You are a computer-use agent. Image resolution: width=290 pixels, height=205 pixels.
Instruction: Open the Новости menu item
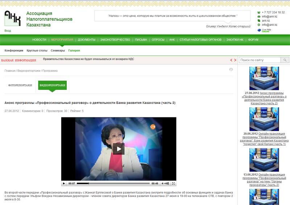[39, 39]
